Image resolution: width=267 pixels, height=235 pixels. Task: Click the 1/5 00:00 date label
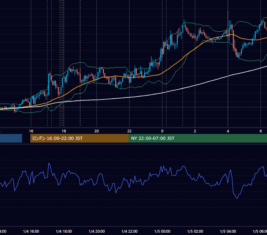pyautogui.click(x=162, y=231)
